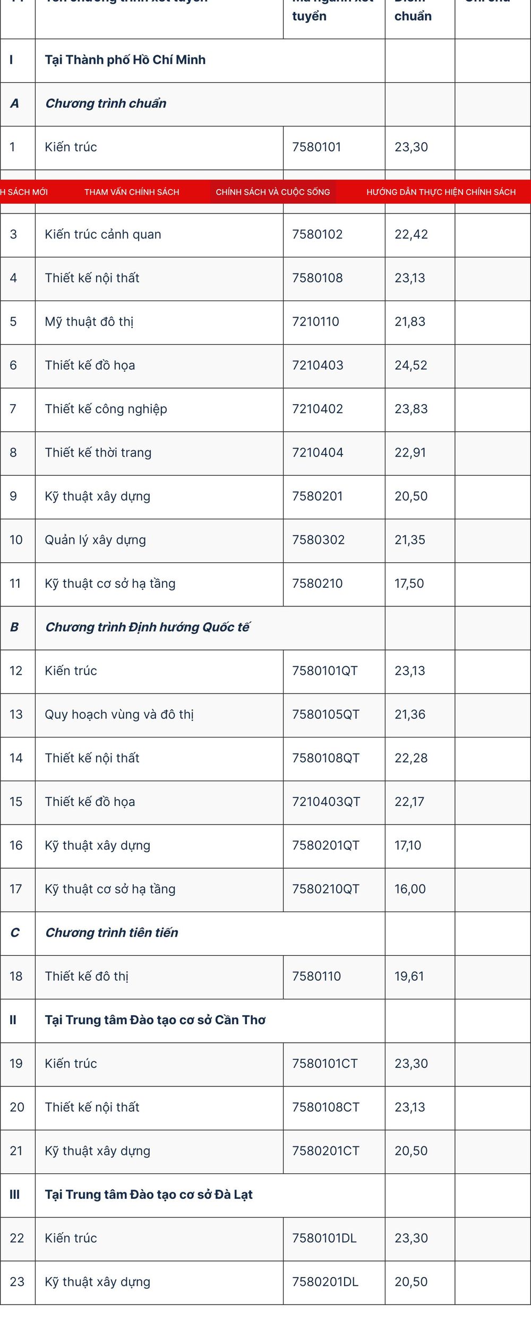
Task: Click Tại Trung tâm Đào tạo Đà Lạt heading
Action: (149, 1195)
